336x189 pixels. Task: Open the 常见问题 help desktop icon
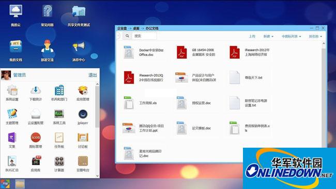pos(47,11)
